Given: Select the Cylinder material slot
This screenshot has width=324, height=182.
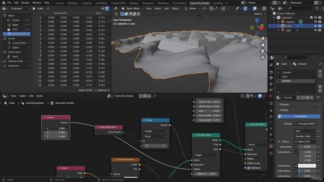Looking at the screenshot, I should [296, 72].
